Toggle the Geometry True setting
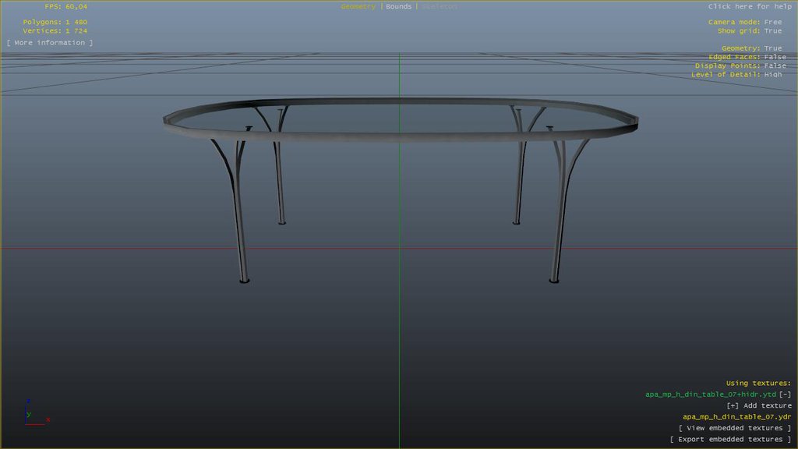Viewport: 798px width, 449px height. [x=751, y=48]
